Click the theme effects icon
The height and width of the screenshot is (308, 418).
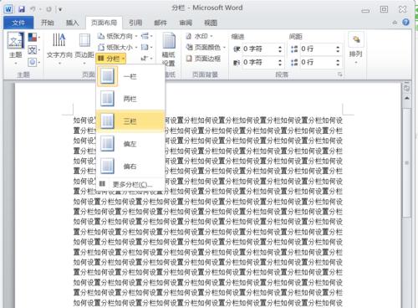(33, 62)
